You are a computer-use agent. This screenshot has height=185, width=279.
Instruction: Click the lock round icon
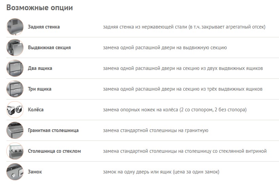tap(15, 172)
